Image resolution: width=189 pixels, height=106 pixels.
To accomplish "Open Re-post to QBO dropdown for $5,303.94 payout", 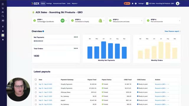I will [166, 84].
